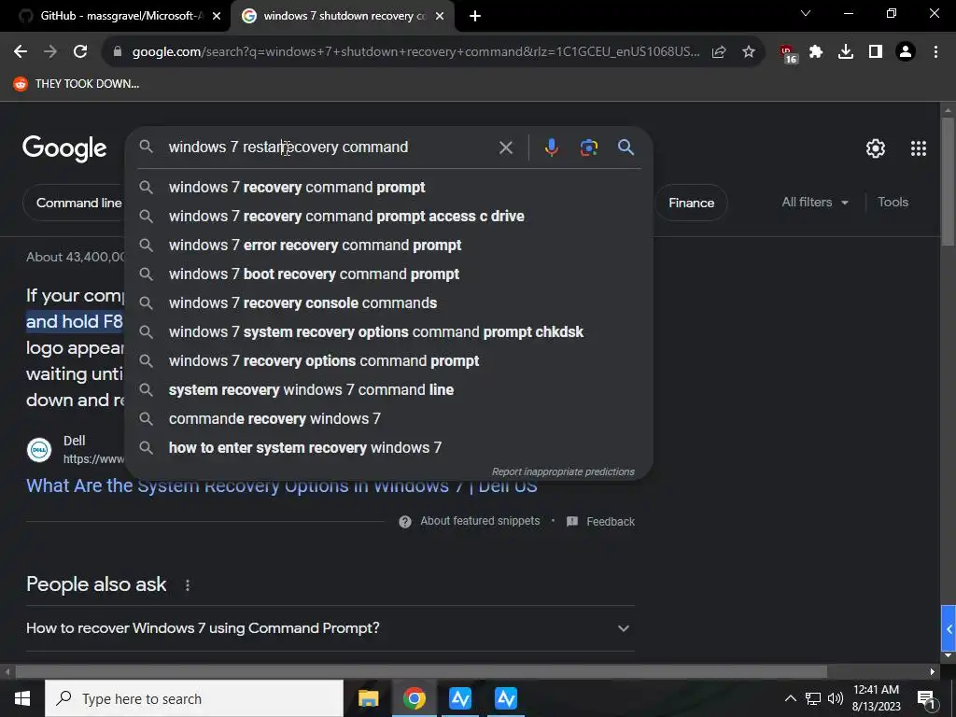The image size is (956, 717).
Task: Click Windows taskbar search box
Action: click(x=194, y=698)
